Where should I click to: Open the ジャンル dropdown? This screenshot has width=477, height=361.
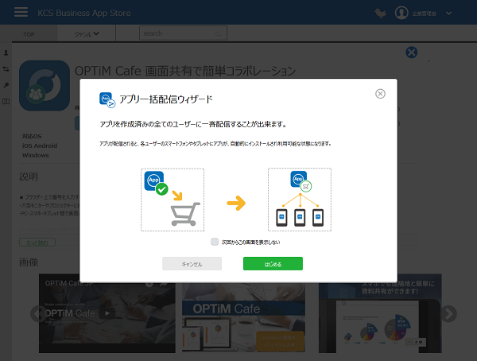(x=87, y=34)
